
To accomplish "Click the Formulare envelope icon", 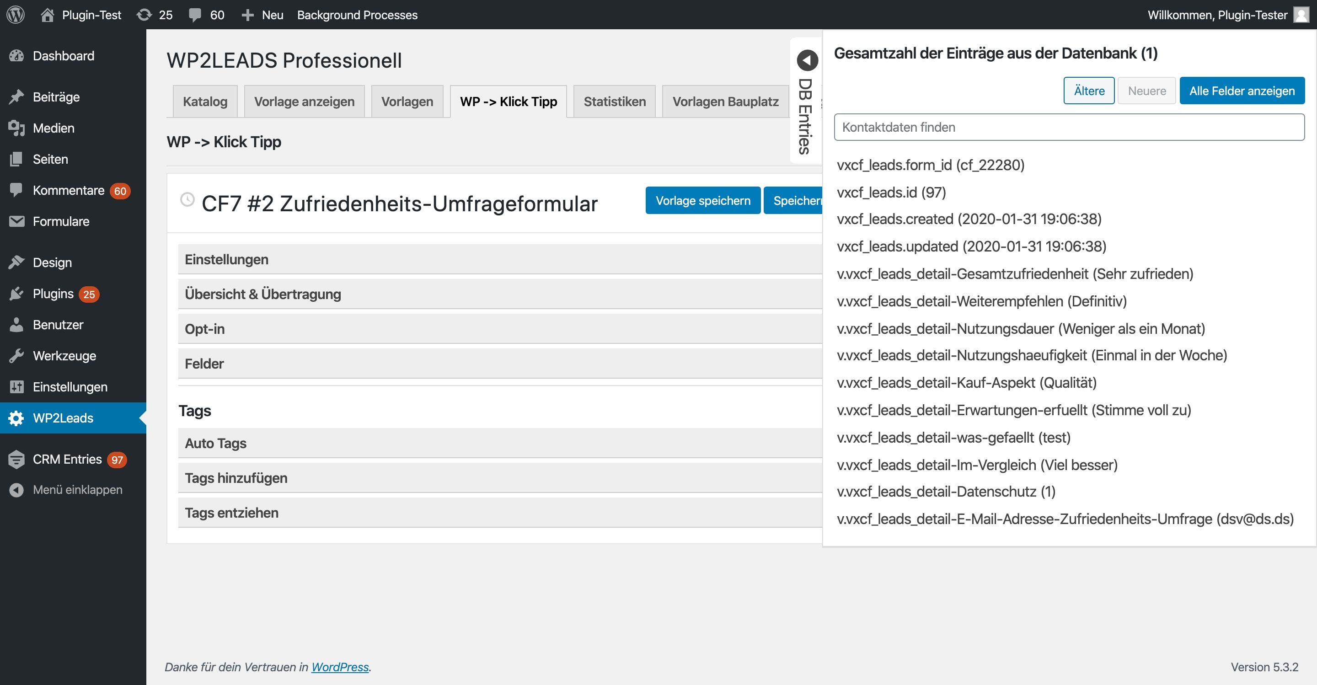I will pos(16,221).
